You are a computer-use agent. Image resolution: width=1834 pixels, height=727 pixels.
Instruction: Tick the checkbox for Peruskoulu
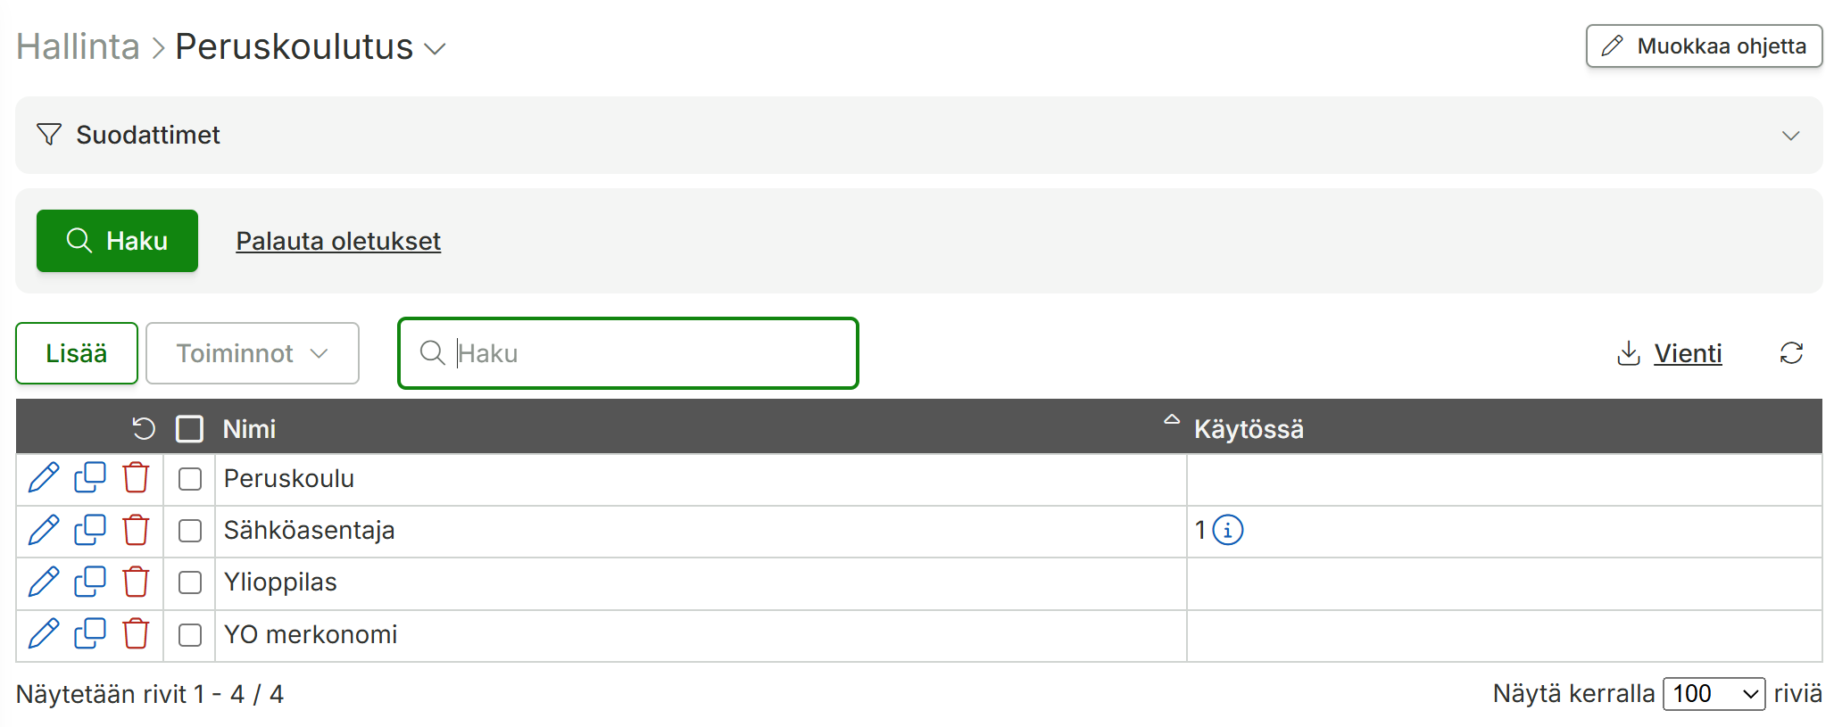(190, 479)
